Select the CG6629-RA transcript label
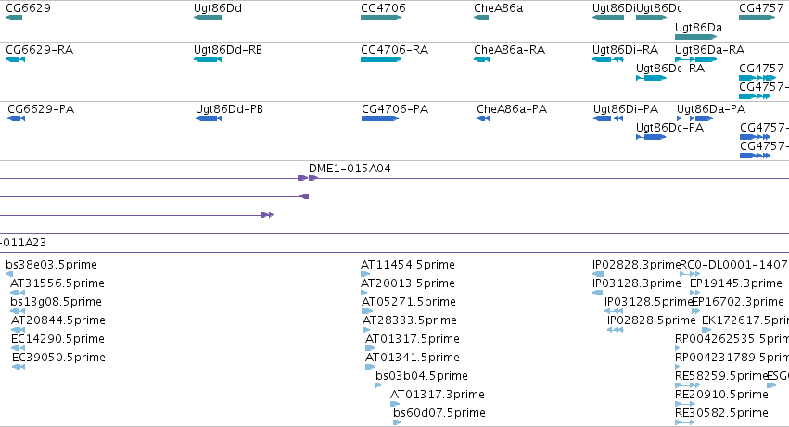 39,50
